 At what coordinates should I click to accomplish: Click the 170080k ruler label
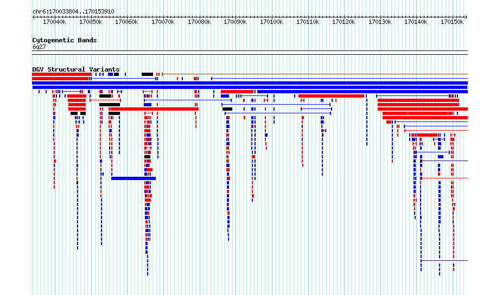click(199, 22)
